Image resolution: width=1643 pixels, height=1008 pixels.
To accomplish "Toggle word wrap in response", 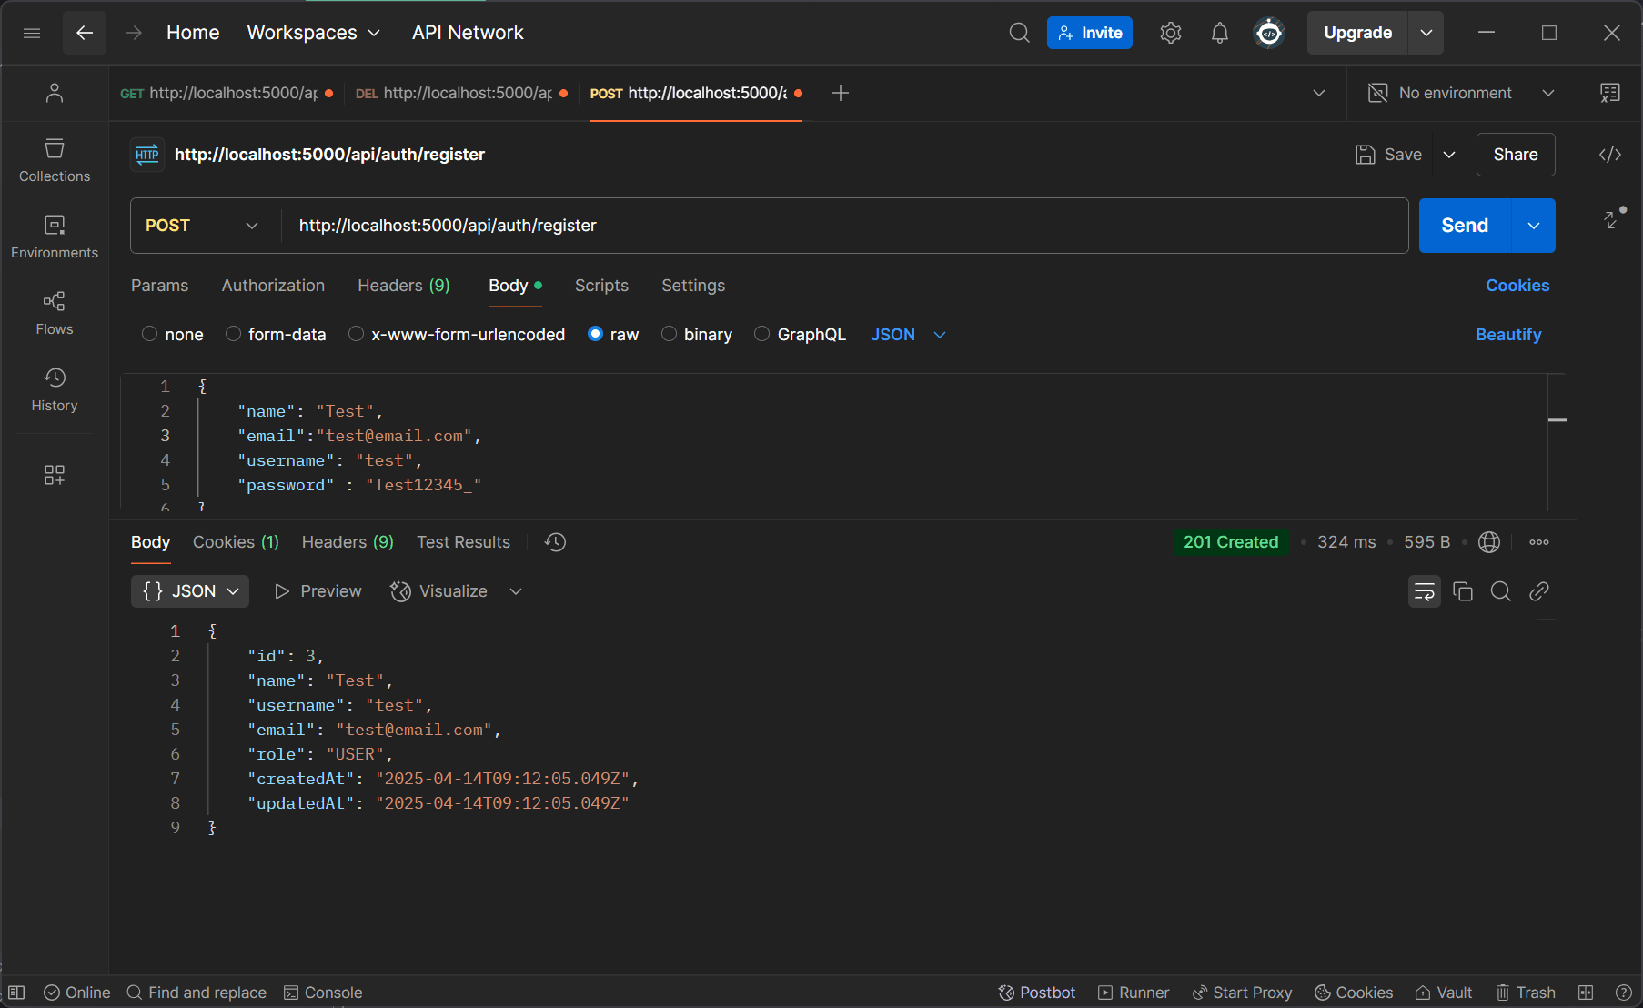I will [x=1425, y=591].
